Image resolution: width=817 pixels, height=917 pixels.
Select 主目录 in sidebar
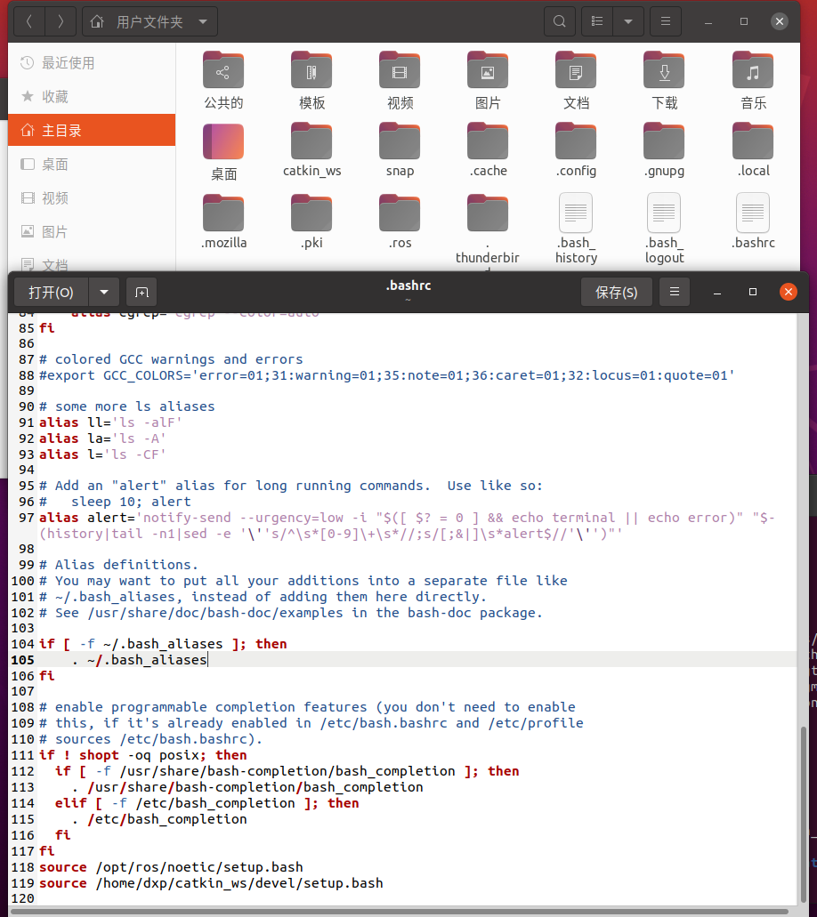92,130
